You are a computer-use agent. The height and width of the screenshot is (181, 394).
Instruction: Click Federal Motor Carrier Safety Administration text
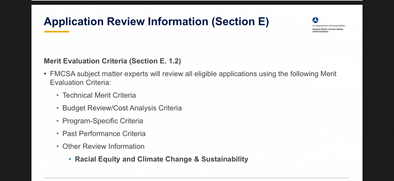[328, 30]
